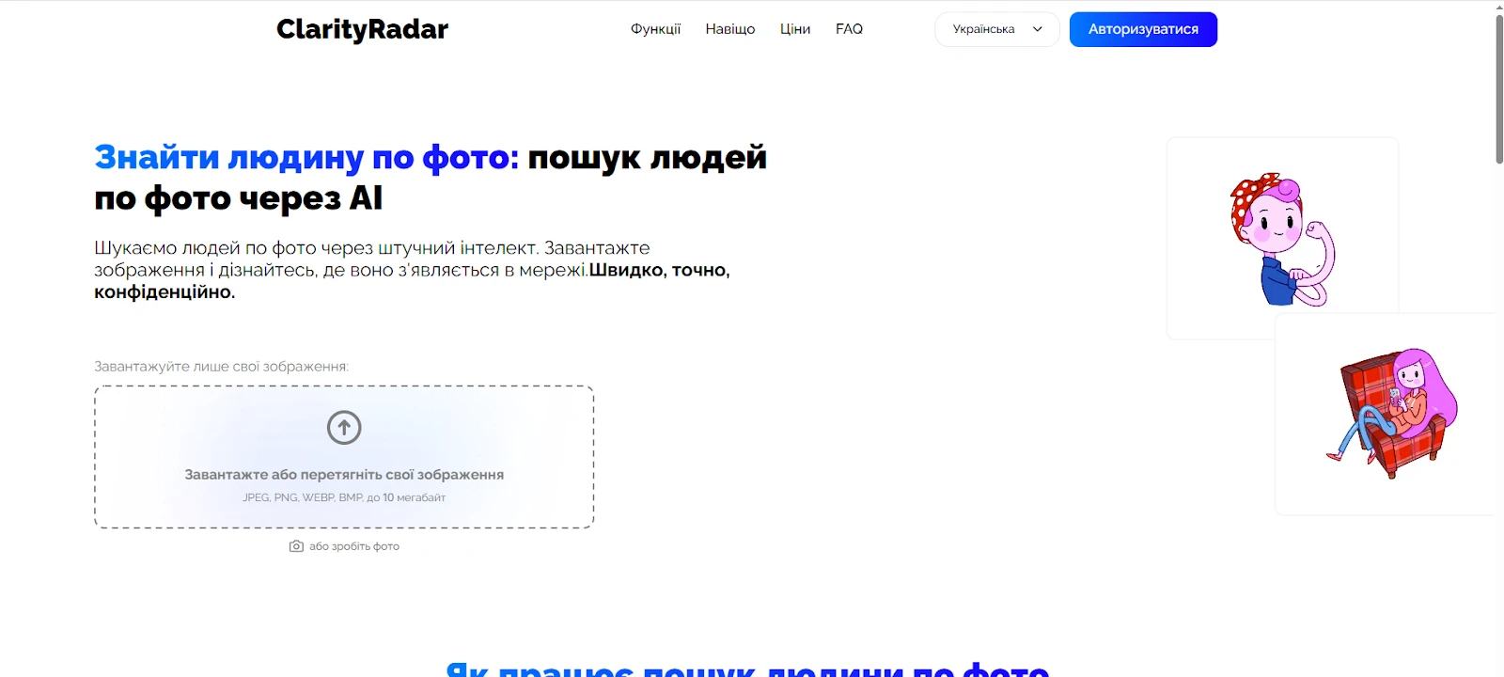Click the girl with red bandana illustration
The image size is (1504, 677).
[1283, 239]
